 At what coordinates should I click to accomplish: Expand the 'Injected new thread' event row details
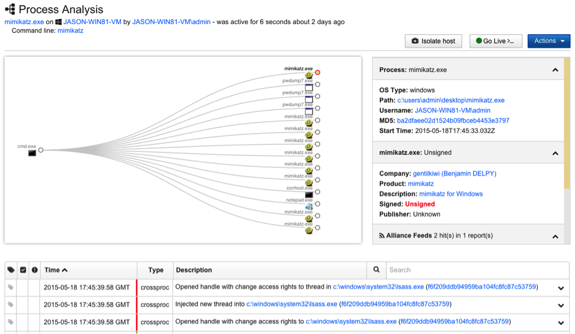coord(561,305)
